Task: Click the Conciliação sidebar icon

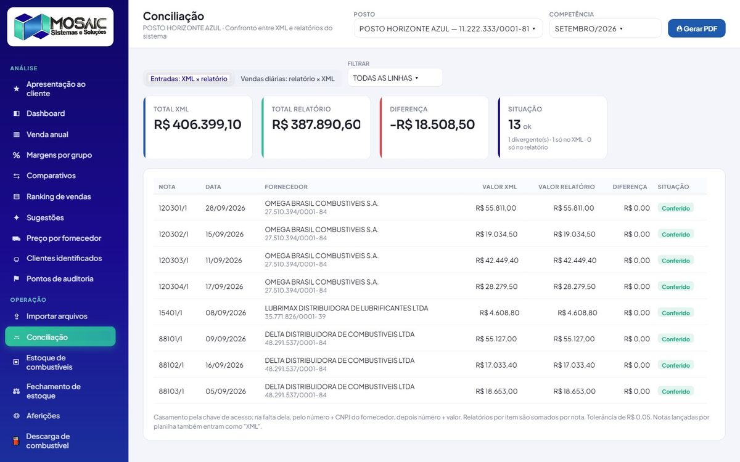Action: 17,338
